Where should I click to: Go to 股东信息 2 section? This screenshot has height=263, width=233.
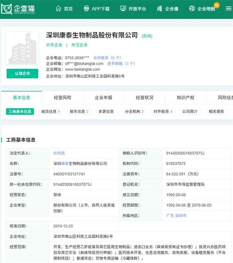[79, 111]
